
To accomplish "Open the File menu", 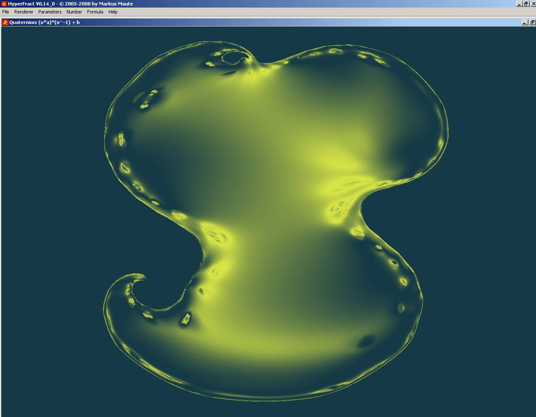I will tap(5, 12).
